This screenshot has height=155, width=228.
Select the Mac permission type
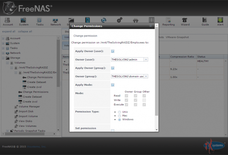pos(120,115)
